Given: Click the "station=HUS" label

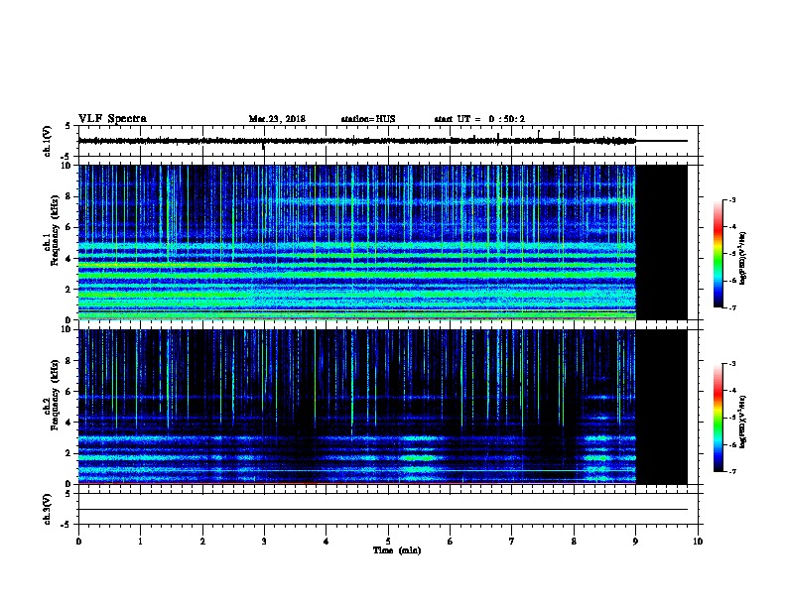Looking at the screenshot, I should click(x=368, y=119).
